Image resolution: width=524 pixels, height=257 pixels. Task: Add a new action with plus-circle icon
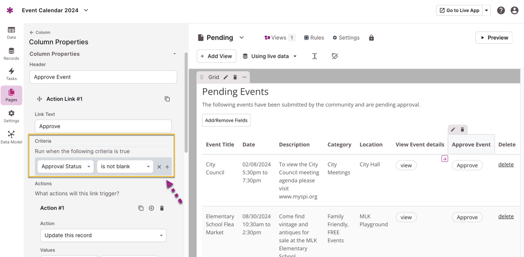[x=151, y=208]
